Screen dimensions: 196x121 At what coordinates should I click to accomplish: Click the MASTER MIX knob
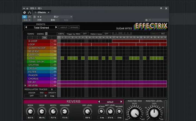pos(135,113)
